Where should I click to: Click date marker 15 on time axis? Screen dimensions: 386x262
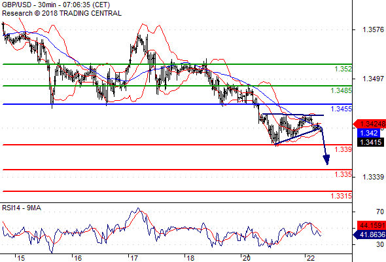[21, 258]
